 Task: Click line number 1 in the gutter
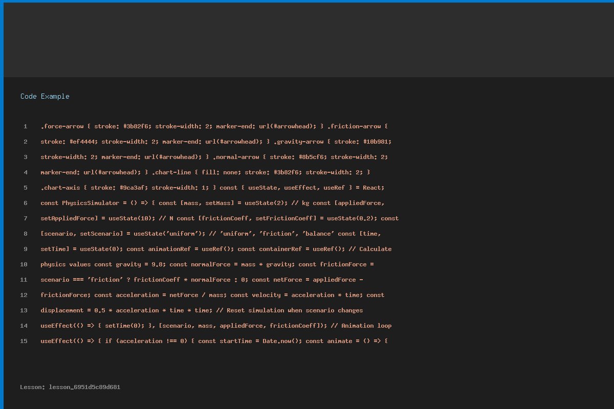pos(25,126)
